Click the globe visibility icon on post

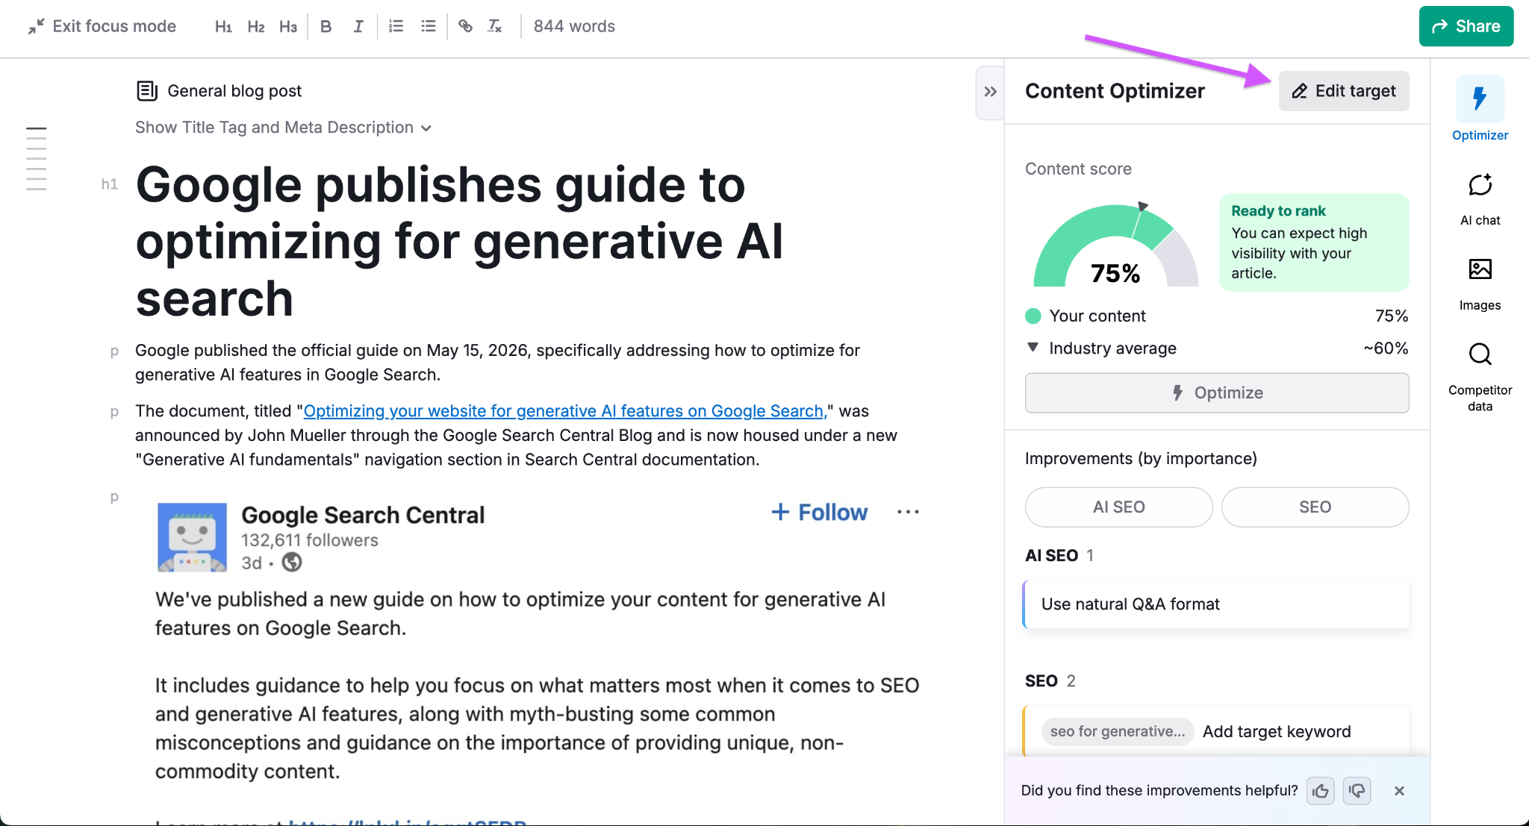tap(292, 563)
